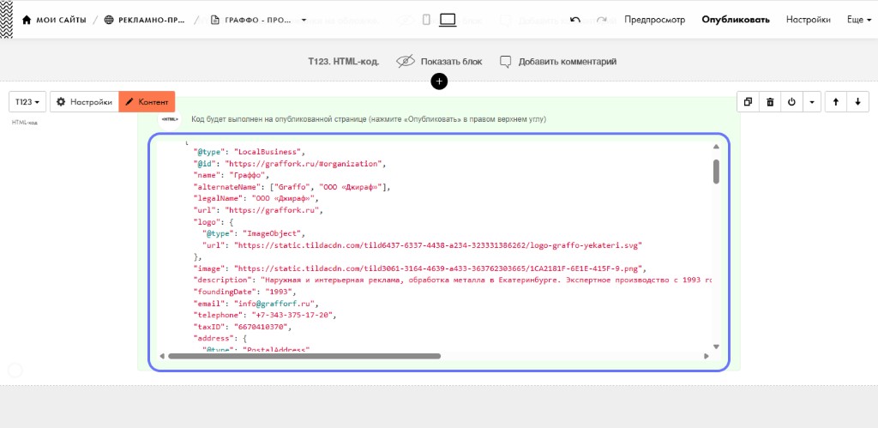The width and height of the screenshot is (878, 428).
Task: Undo last action arrow
Action: [575, 20]
